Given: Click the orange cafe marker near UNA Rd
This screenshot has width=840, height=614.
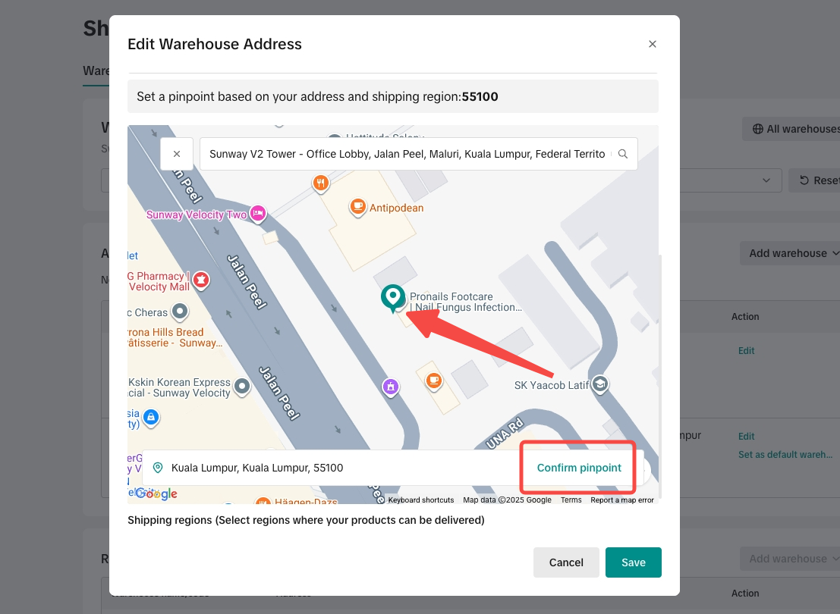Looking at the screenshot, I should (x=434, y=381).
